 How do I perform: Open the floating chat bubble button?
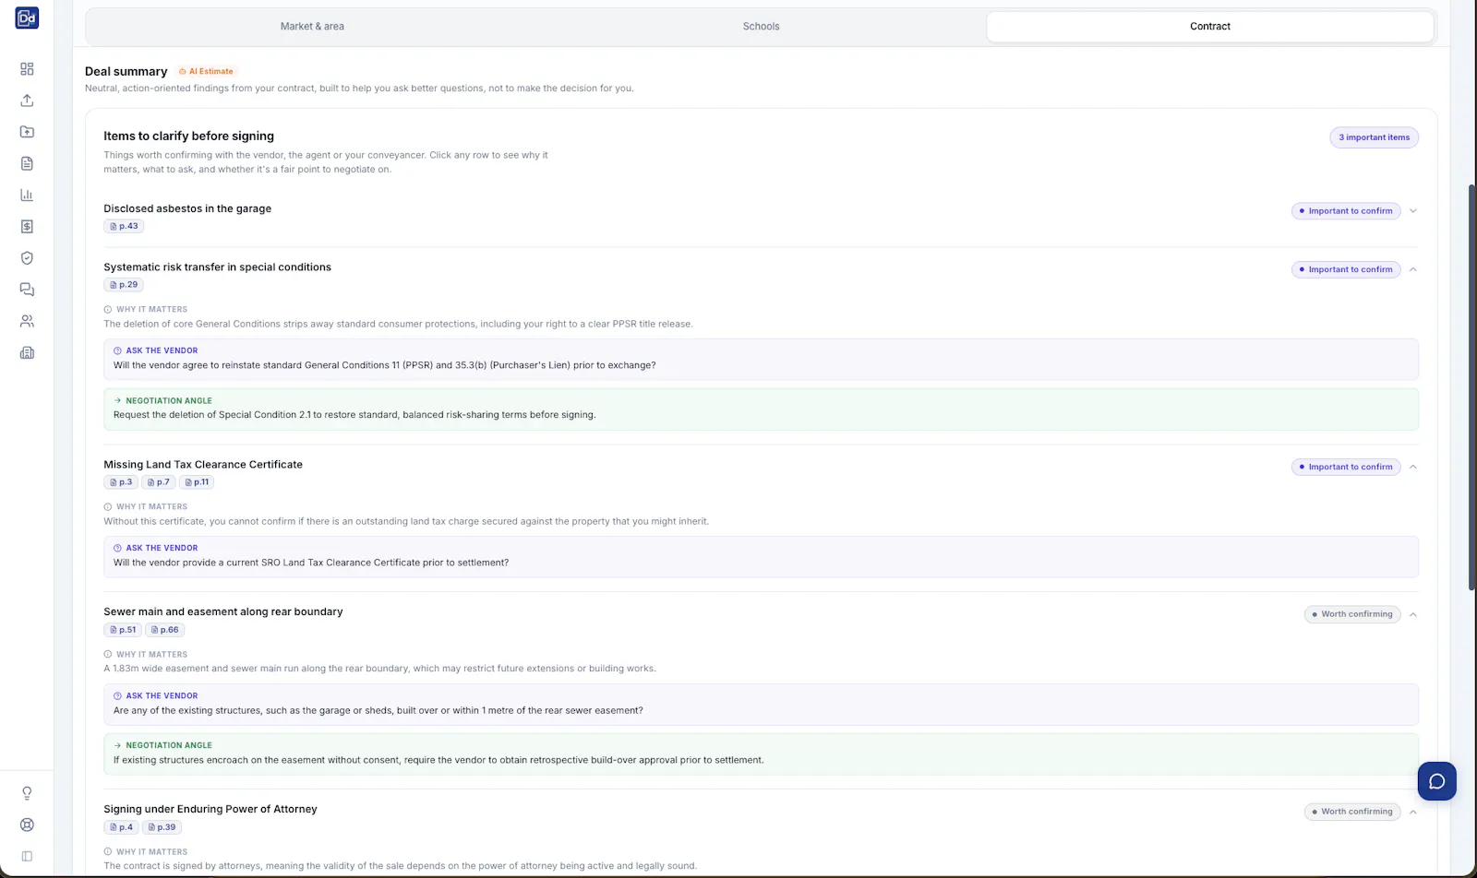pos(1437,781)
